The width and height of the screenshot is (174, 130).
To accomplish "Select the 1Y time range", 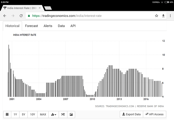I will coord(15,114).
